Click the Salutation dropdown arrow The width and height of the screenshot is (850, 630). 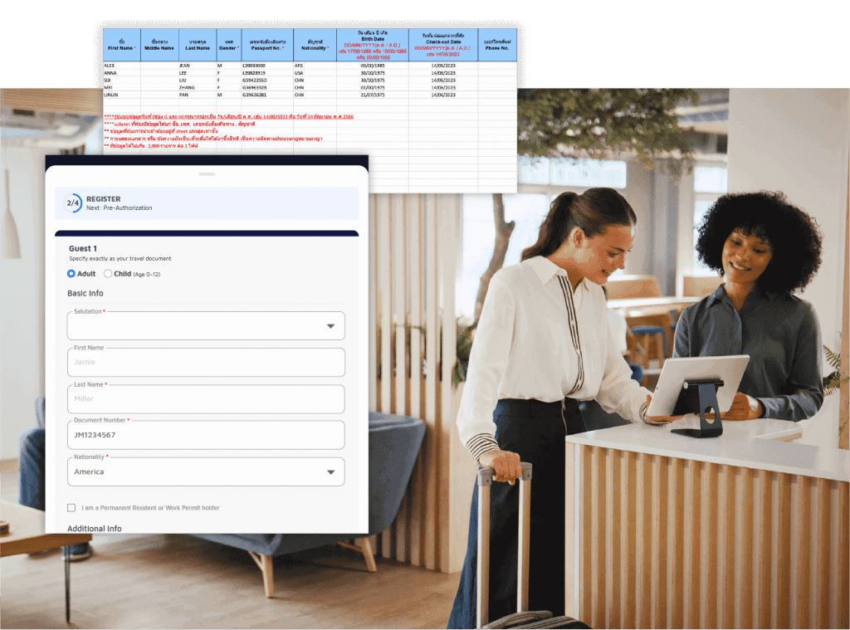click(331, 326)
